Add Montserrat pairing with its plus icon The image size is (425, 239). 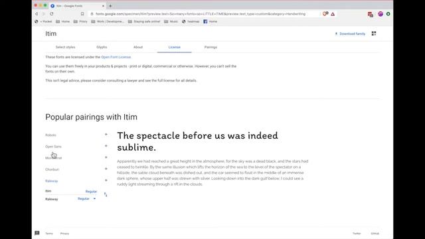point(106,157)
